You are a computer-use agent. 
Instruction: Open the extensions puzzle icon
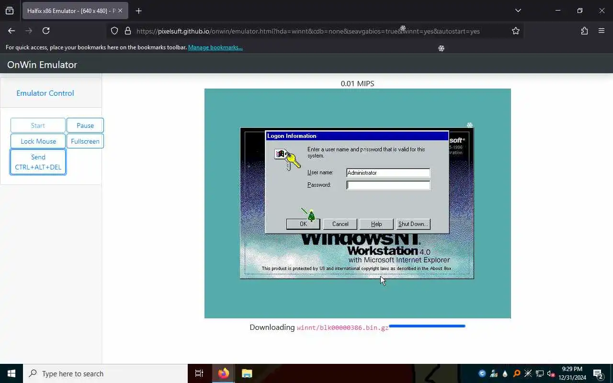click(x=584, y=31)
